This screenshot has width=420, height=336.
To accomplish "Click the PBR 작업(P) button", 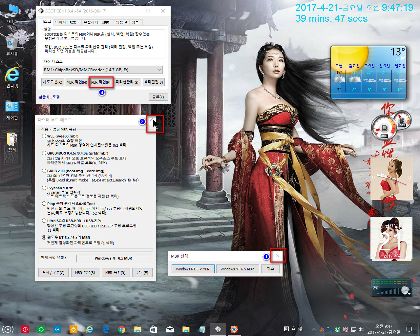I will pyautogui.click(x=101, y=82).
